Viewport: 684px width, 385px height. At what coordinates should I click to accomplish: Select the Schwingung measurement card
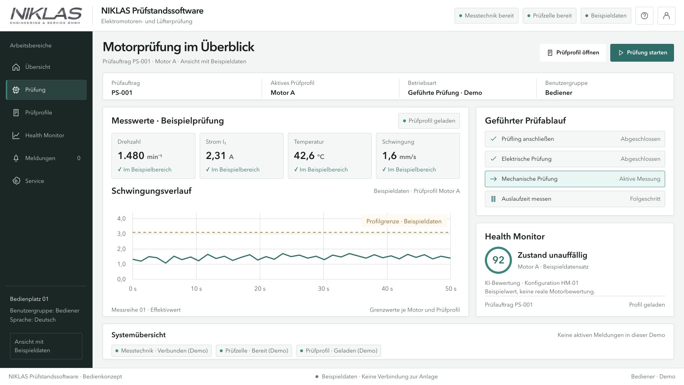(418, 156)
